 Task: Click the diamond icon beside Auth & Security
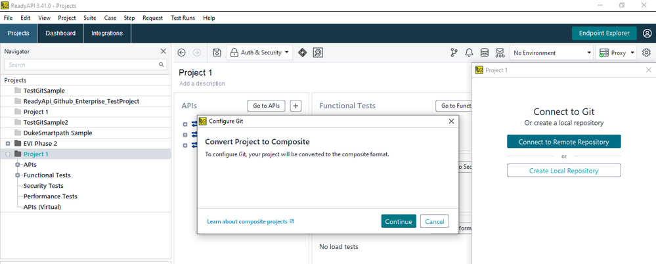tap(302, 53)
